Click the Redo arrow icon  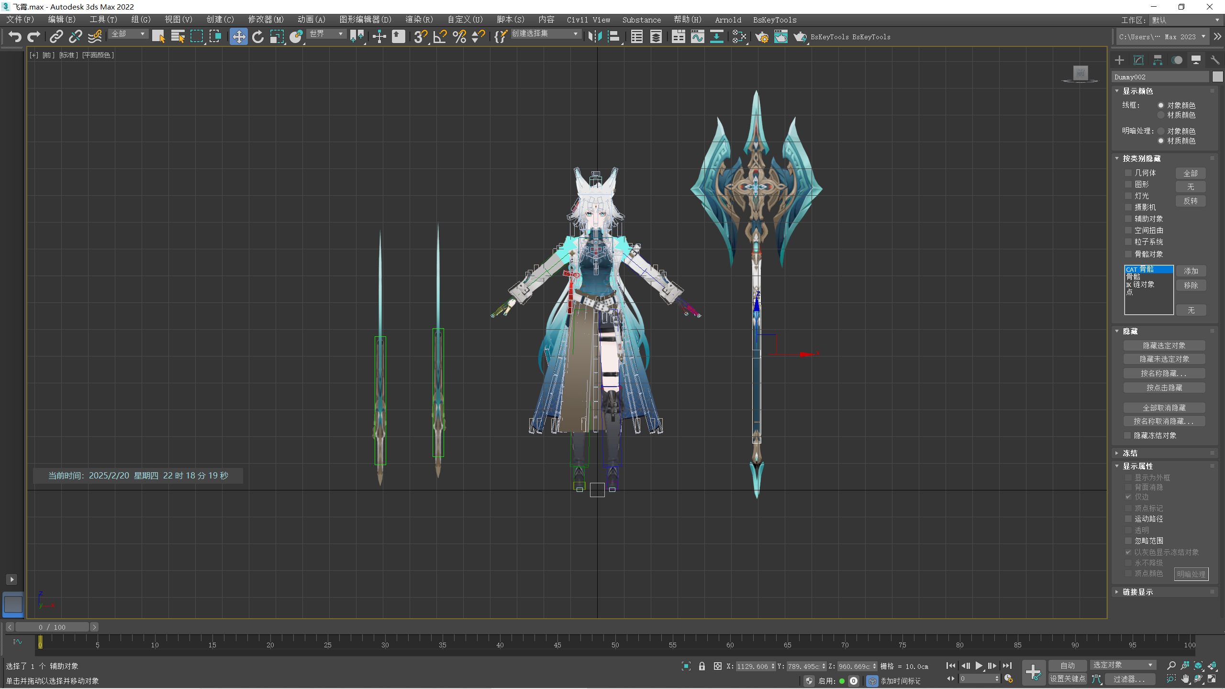(x=34, y=37)
